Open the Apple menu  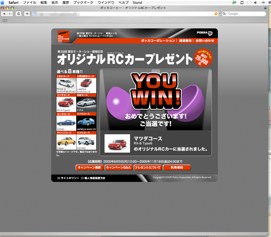[x=2, y=2]
